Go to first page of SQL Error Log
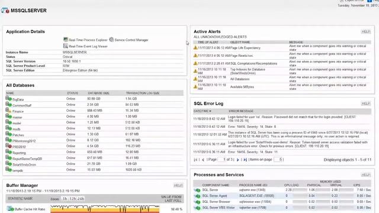This screenshot has height=213, width=379. pyautogui.click(x=195, y=160)
